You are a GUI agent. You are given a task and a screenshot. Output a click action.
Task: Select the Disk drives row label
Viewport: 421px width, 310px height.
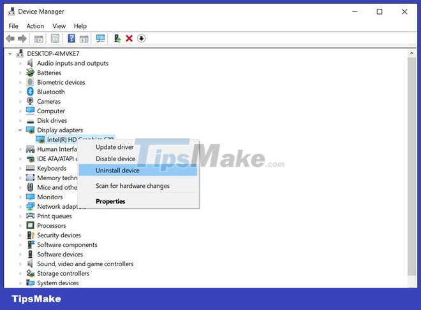(x=52, y=120)
